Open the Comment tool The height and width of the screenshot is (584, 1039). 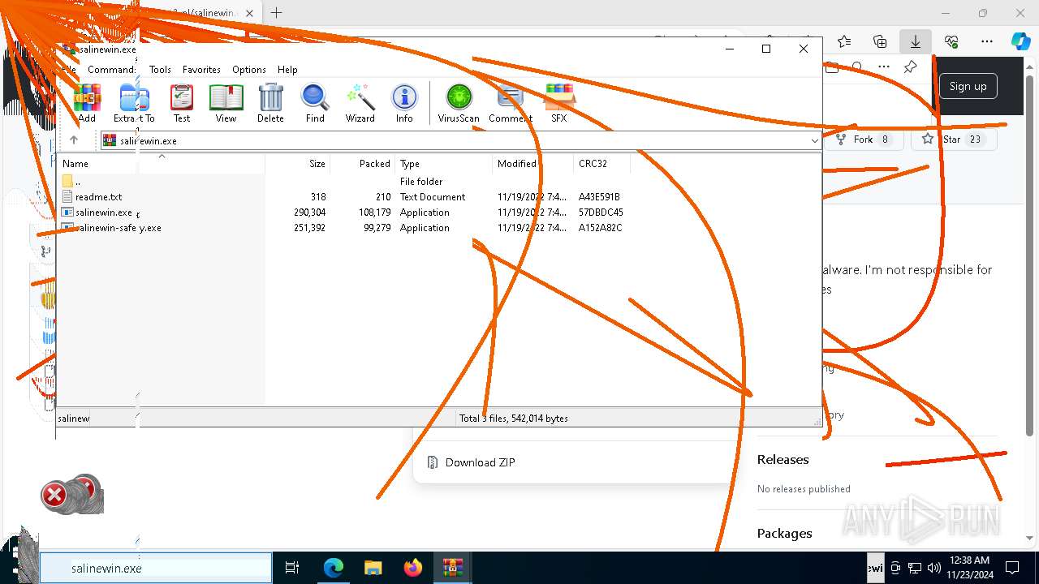[x=511, y=103]
